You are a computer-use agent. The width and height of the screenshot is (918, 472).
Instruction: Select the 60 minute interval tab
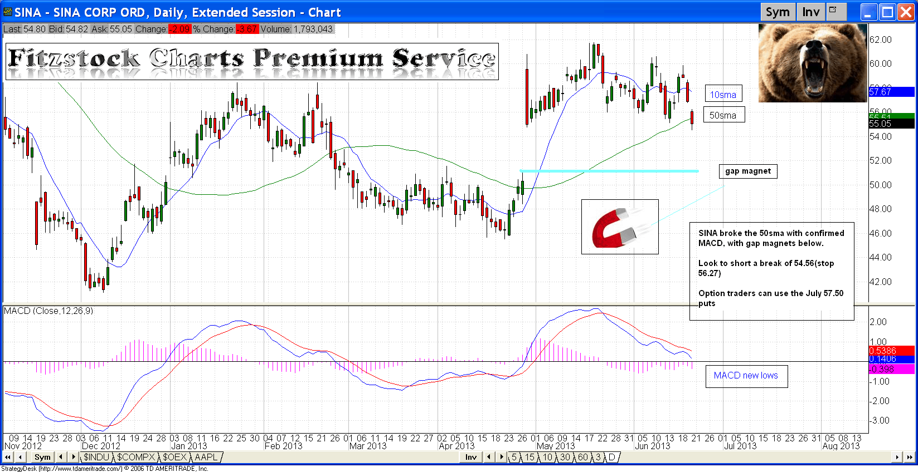click(582, 457)
